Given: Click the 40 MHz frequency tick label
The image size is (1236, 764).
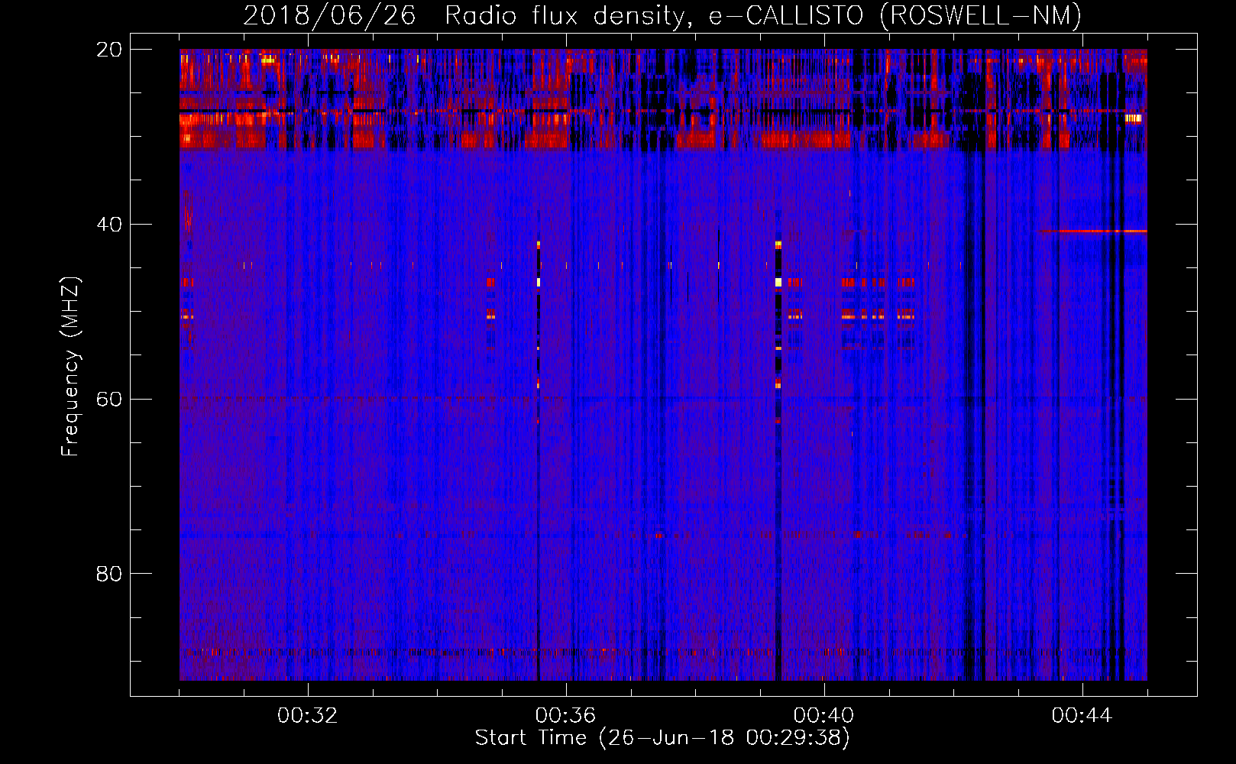Looking at the screenshot, I should click(108, 225).
